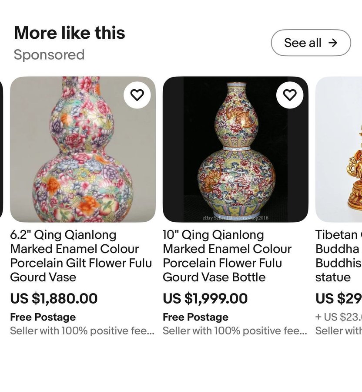Tap the heart on the 10" vase
This screenshot has width=362, height=392.
coord(290,95)
